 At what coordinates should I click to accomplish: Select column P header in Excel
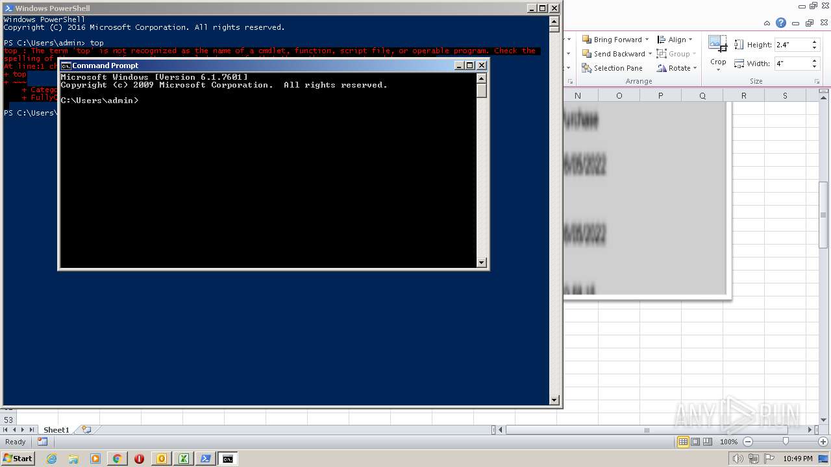click(660, 95)
